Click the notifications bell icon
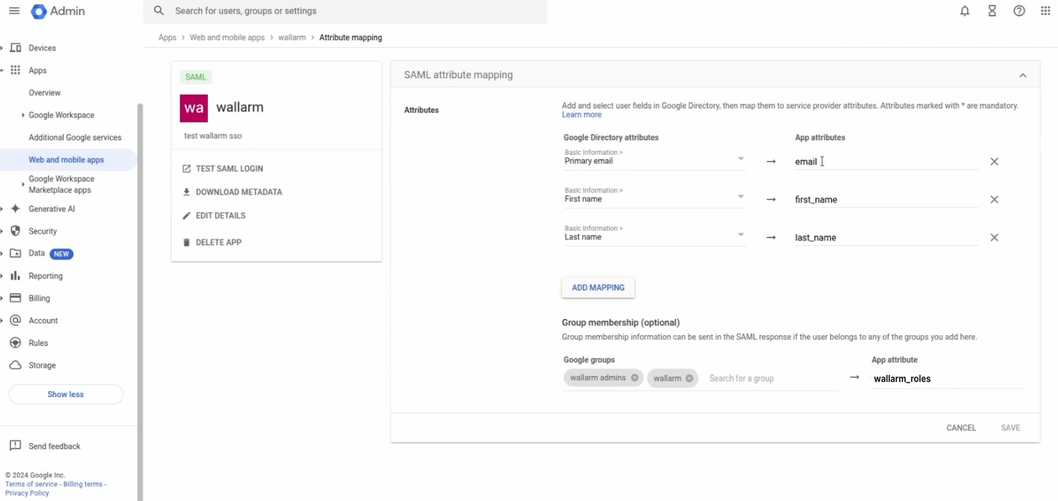Viewport: 1058px width, 501px height. [964, 11]
